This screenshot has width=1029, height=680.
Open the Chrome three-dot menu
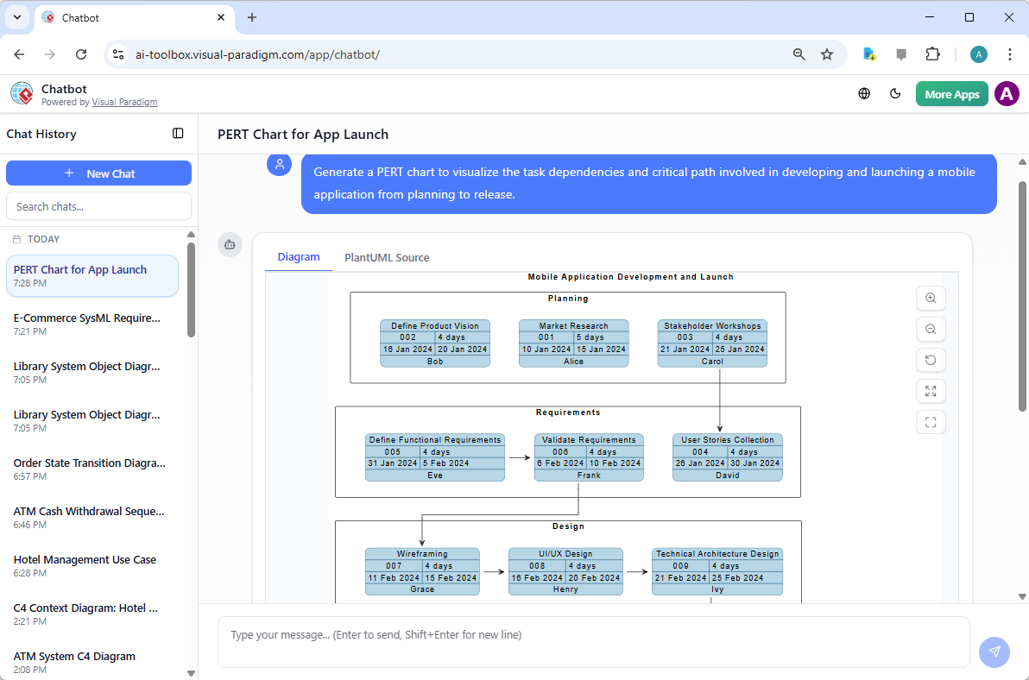(x=1010, y=54)
